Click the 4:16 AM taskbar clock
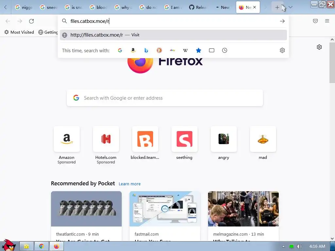 (317, 246)
